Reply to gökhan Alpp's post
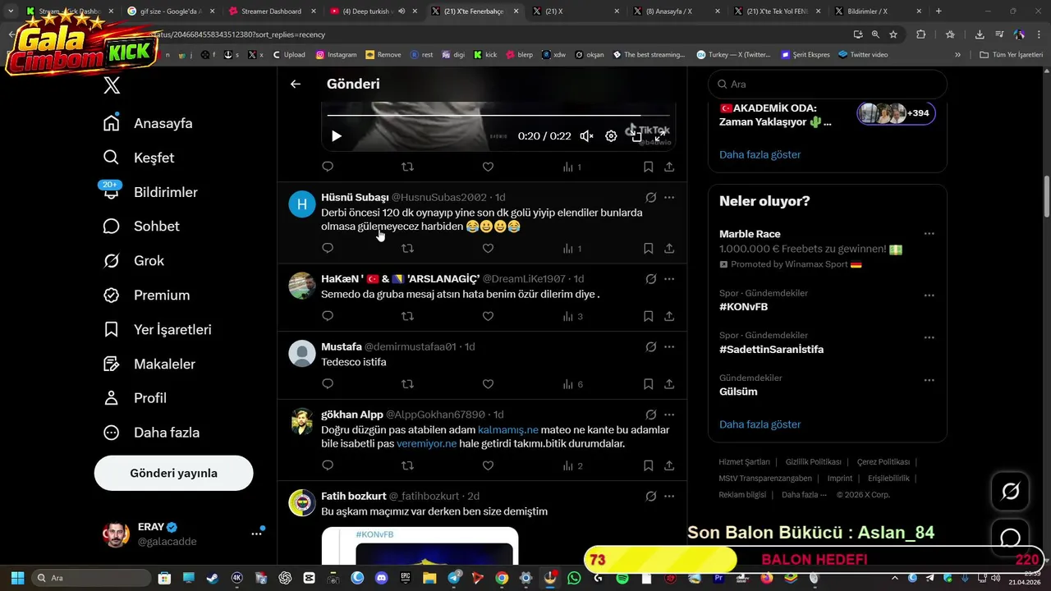 tap(328, 465)
